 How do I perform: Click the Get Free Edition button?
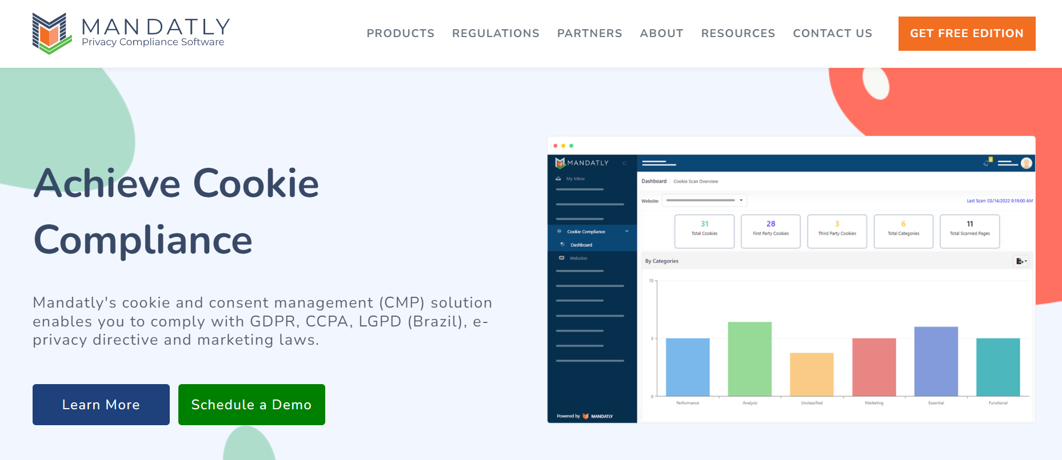[967, 34]
